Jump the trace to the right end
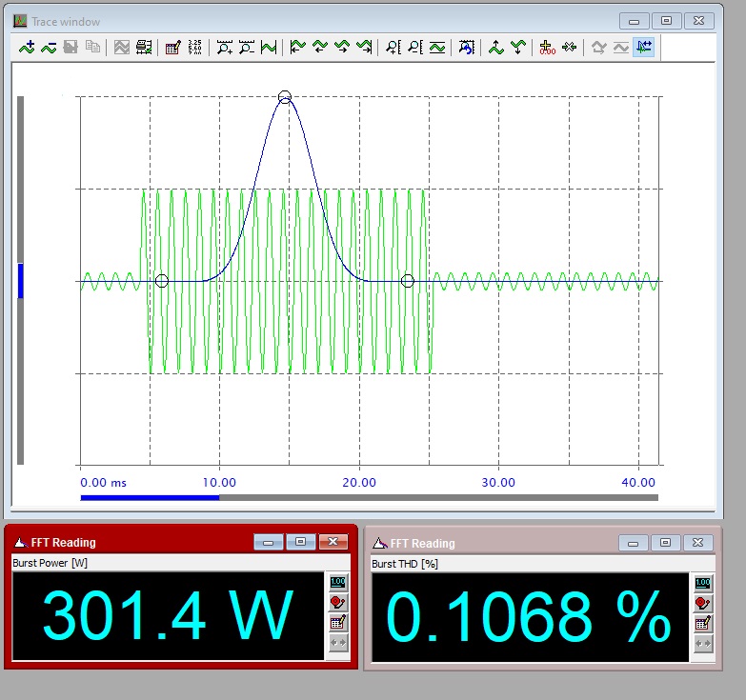 pos(364,47)
